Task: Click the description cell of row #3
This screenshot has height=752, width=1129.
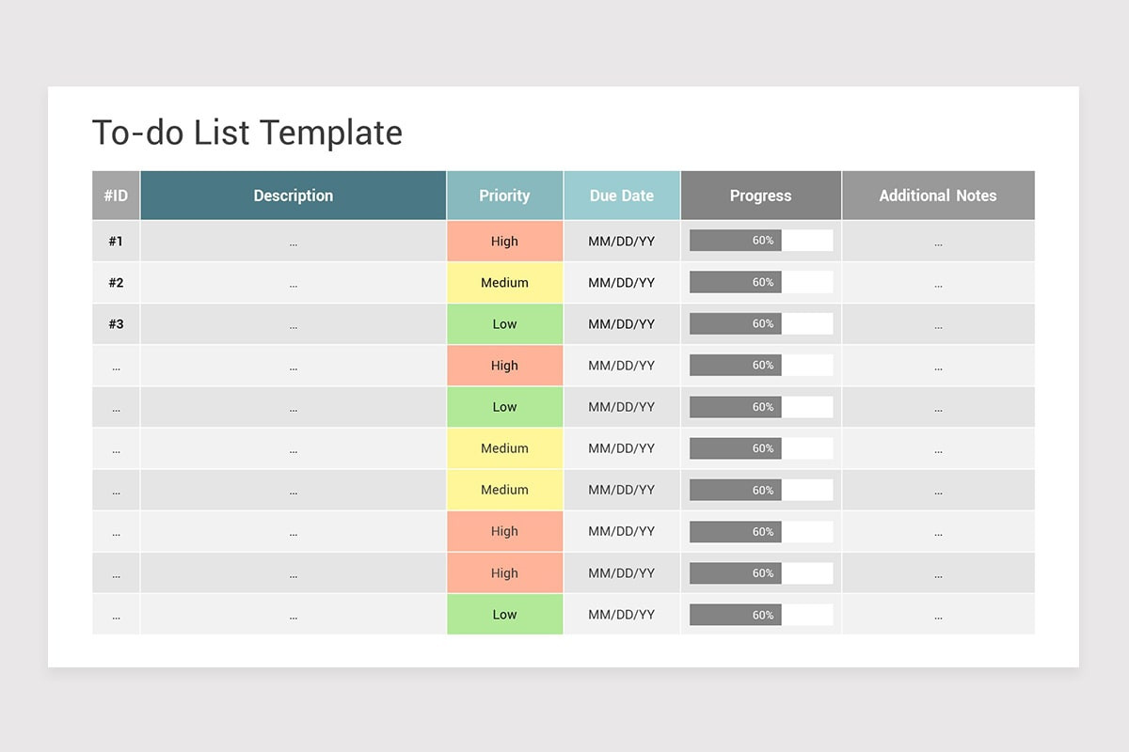Action: tap(294, 323)
